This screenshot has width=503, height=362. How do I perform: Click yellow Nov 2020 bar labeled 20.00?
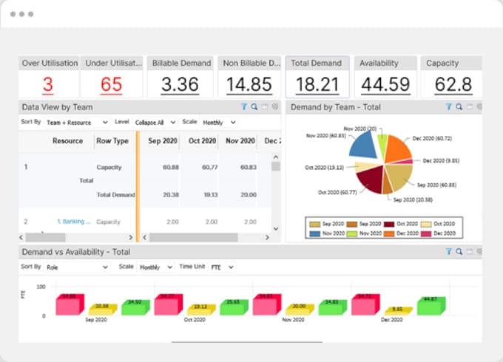[300, 310]
